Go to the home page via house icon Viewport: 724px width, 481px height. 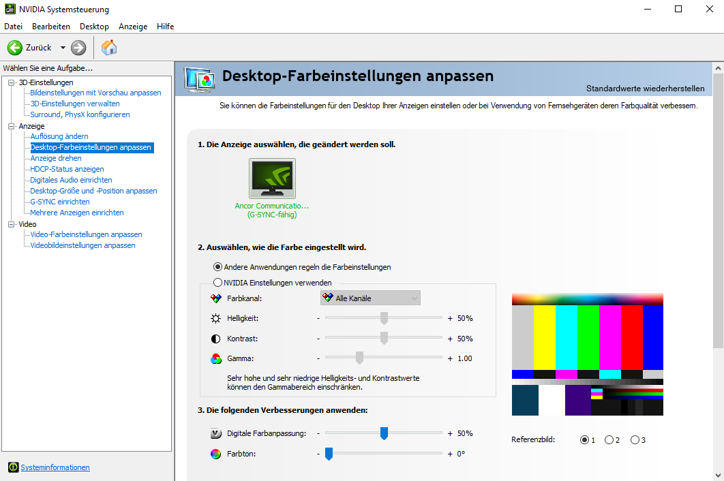(109, 48)
